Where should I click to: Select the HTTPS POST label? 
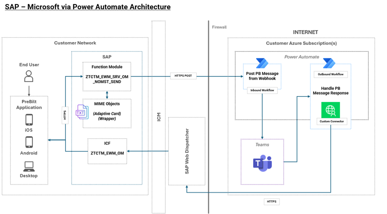[182, 76]
